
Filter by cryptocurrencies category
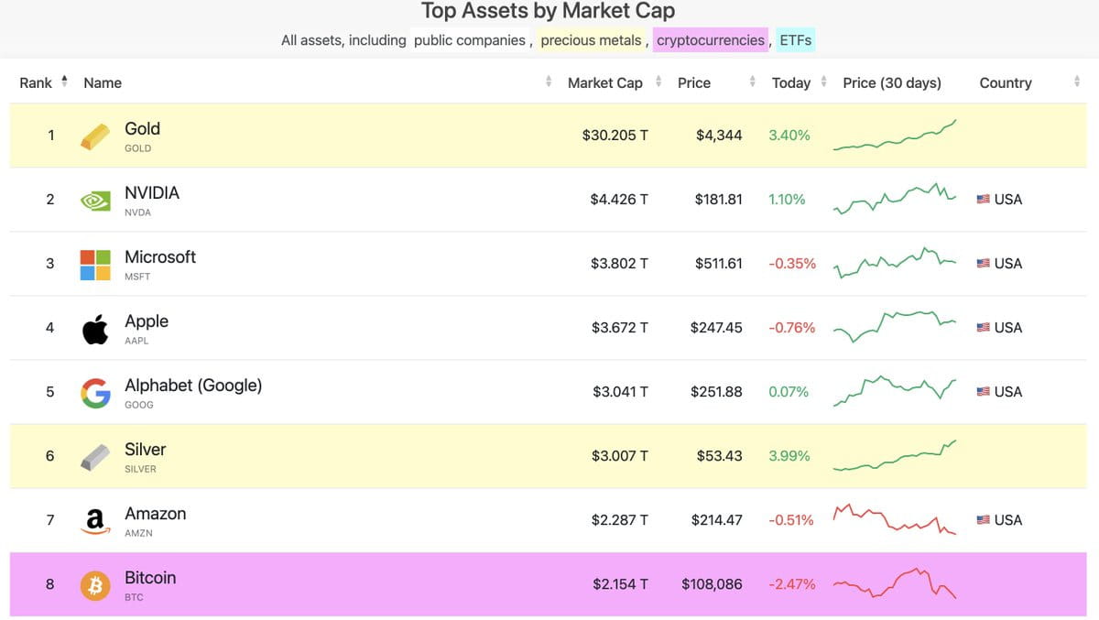click(711, 40)
